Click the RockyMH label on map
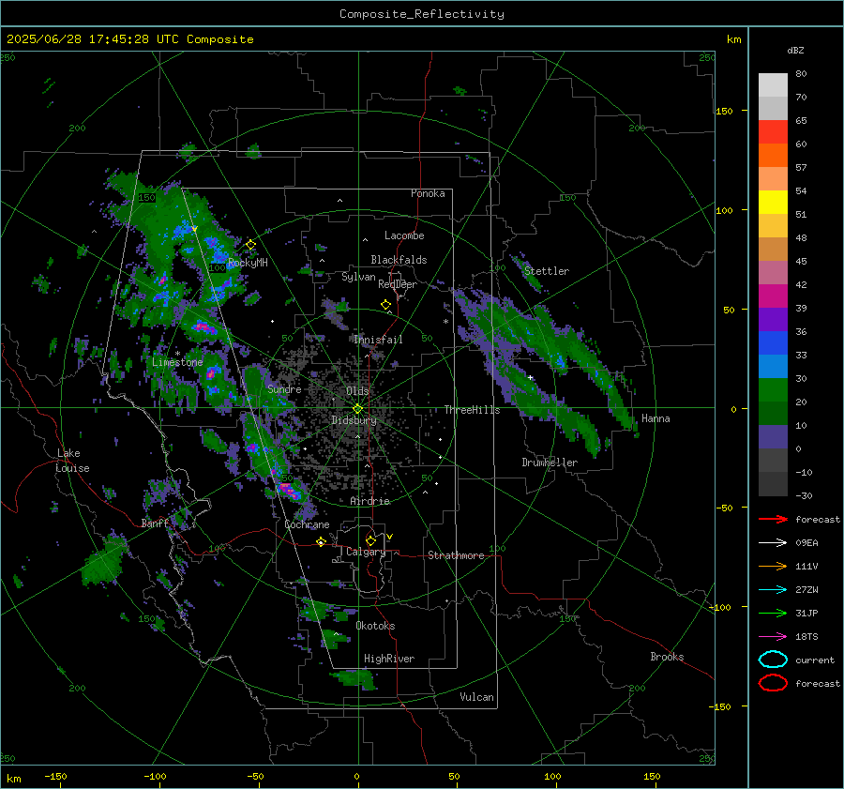Screen dimensions: 844x789 pyautogui.click(x=248, y=263)
